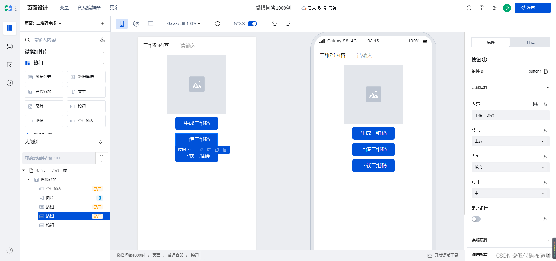The width and height of the screenshot is (556, 261).
Task: Switch to the 属性 tab
Action: pos(491,42)
